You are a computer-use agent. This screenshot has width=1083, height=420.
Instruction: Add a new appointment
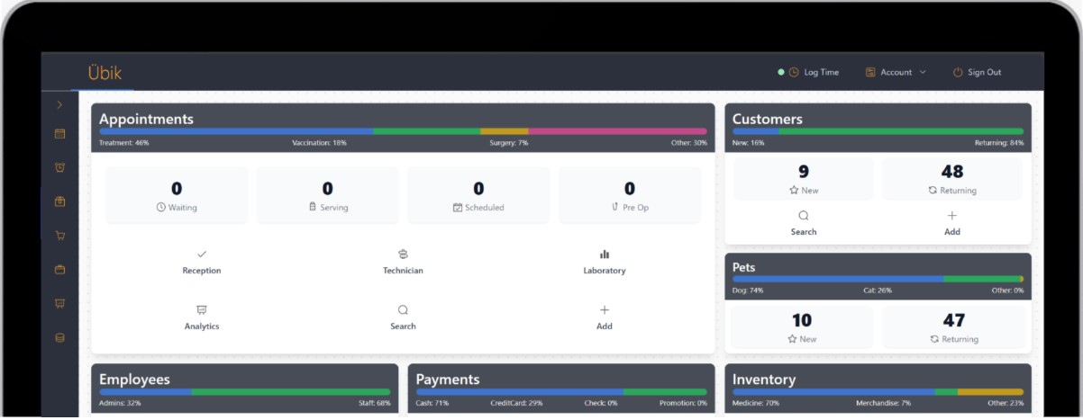[x=604, y=317]
